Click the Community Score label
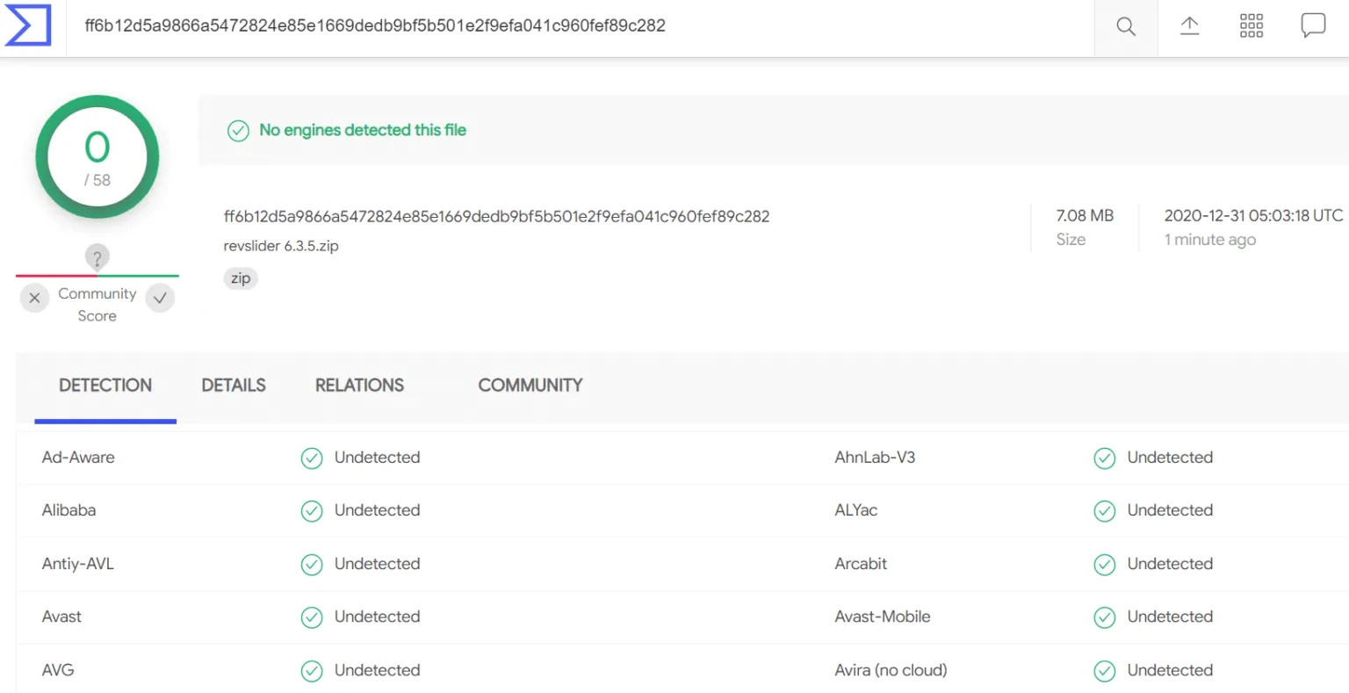The height and width of the screenshot is (693, 1349). point(97,305)
